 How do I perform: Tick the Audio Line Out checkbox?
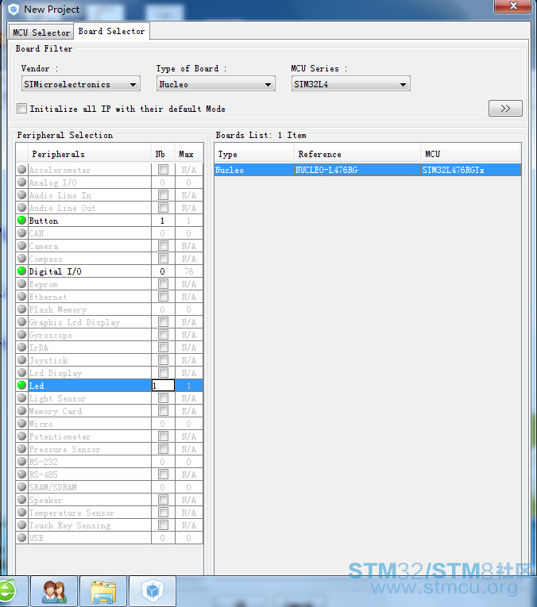click(163, 208)
